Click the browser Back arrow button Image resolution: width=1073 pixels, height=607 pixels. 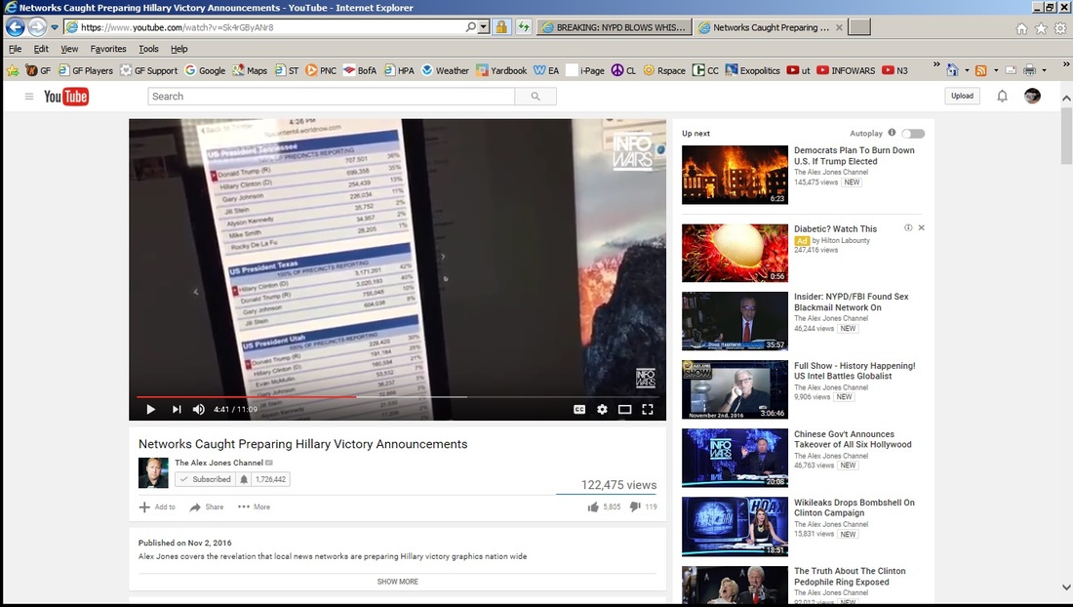(15, 27)
